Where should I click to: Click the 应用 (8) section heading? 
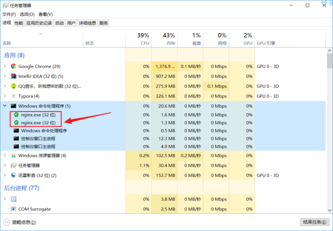pos(14,55)
